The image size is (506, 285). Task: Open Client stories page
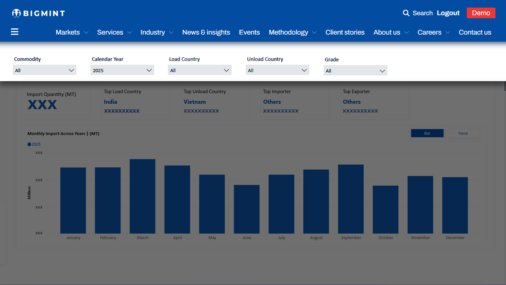click(345, 32)
